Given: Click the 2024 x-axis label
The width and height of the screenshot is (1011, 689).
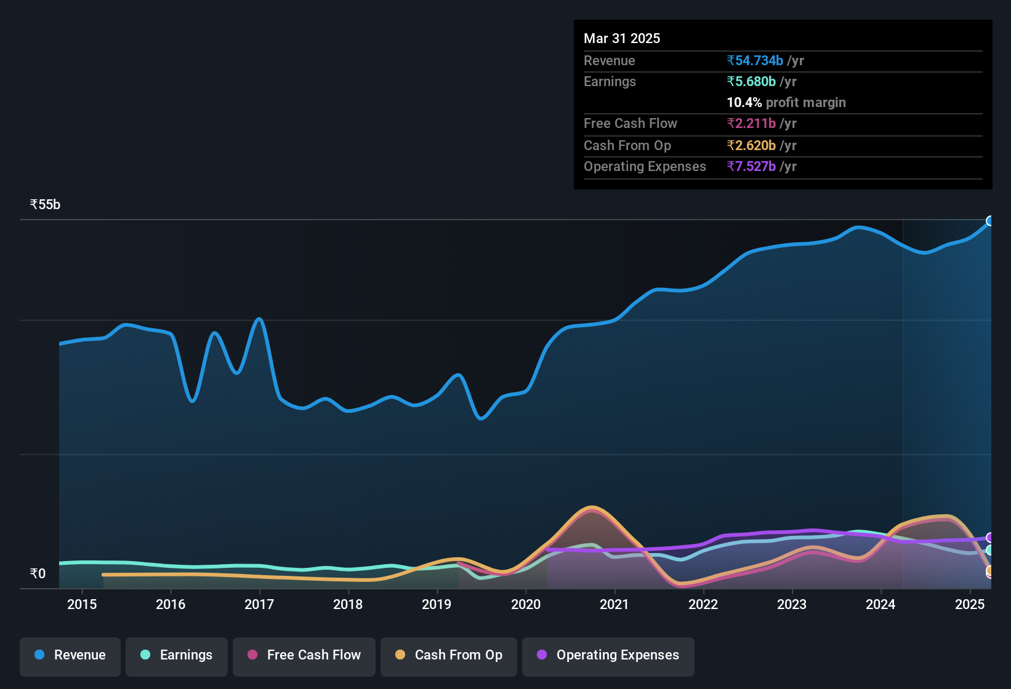Looking at the screenshot, I should point(880,604).
